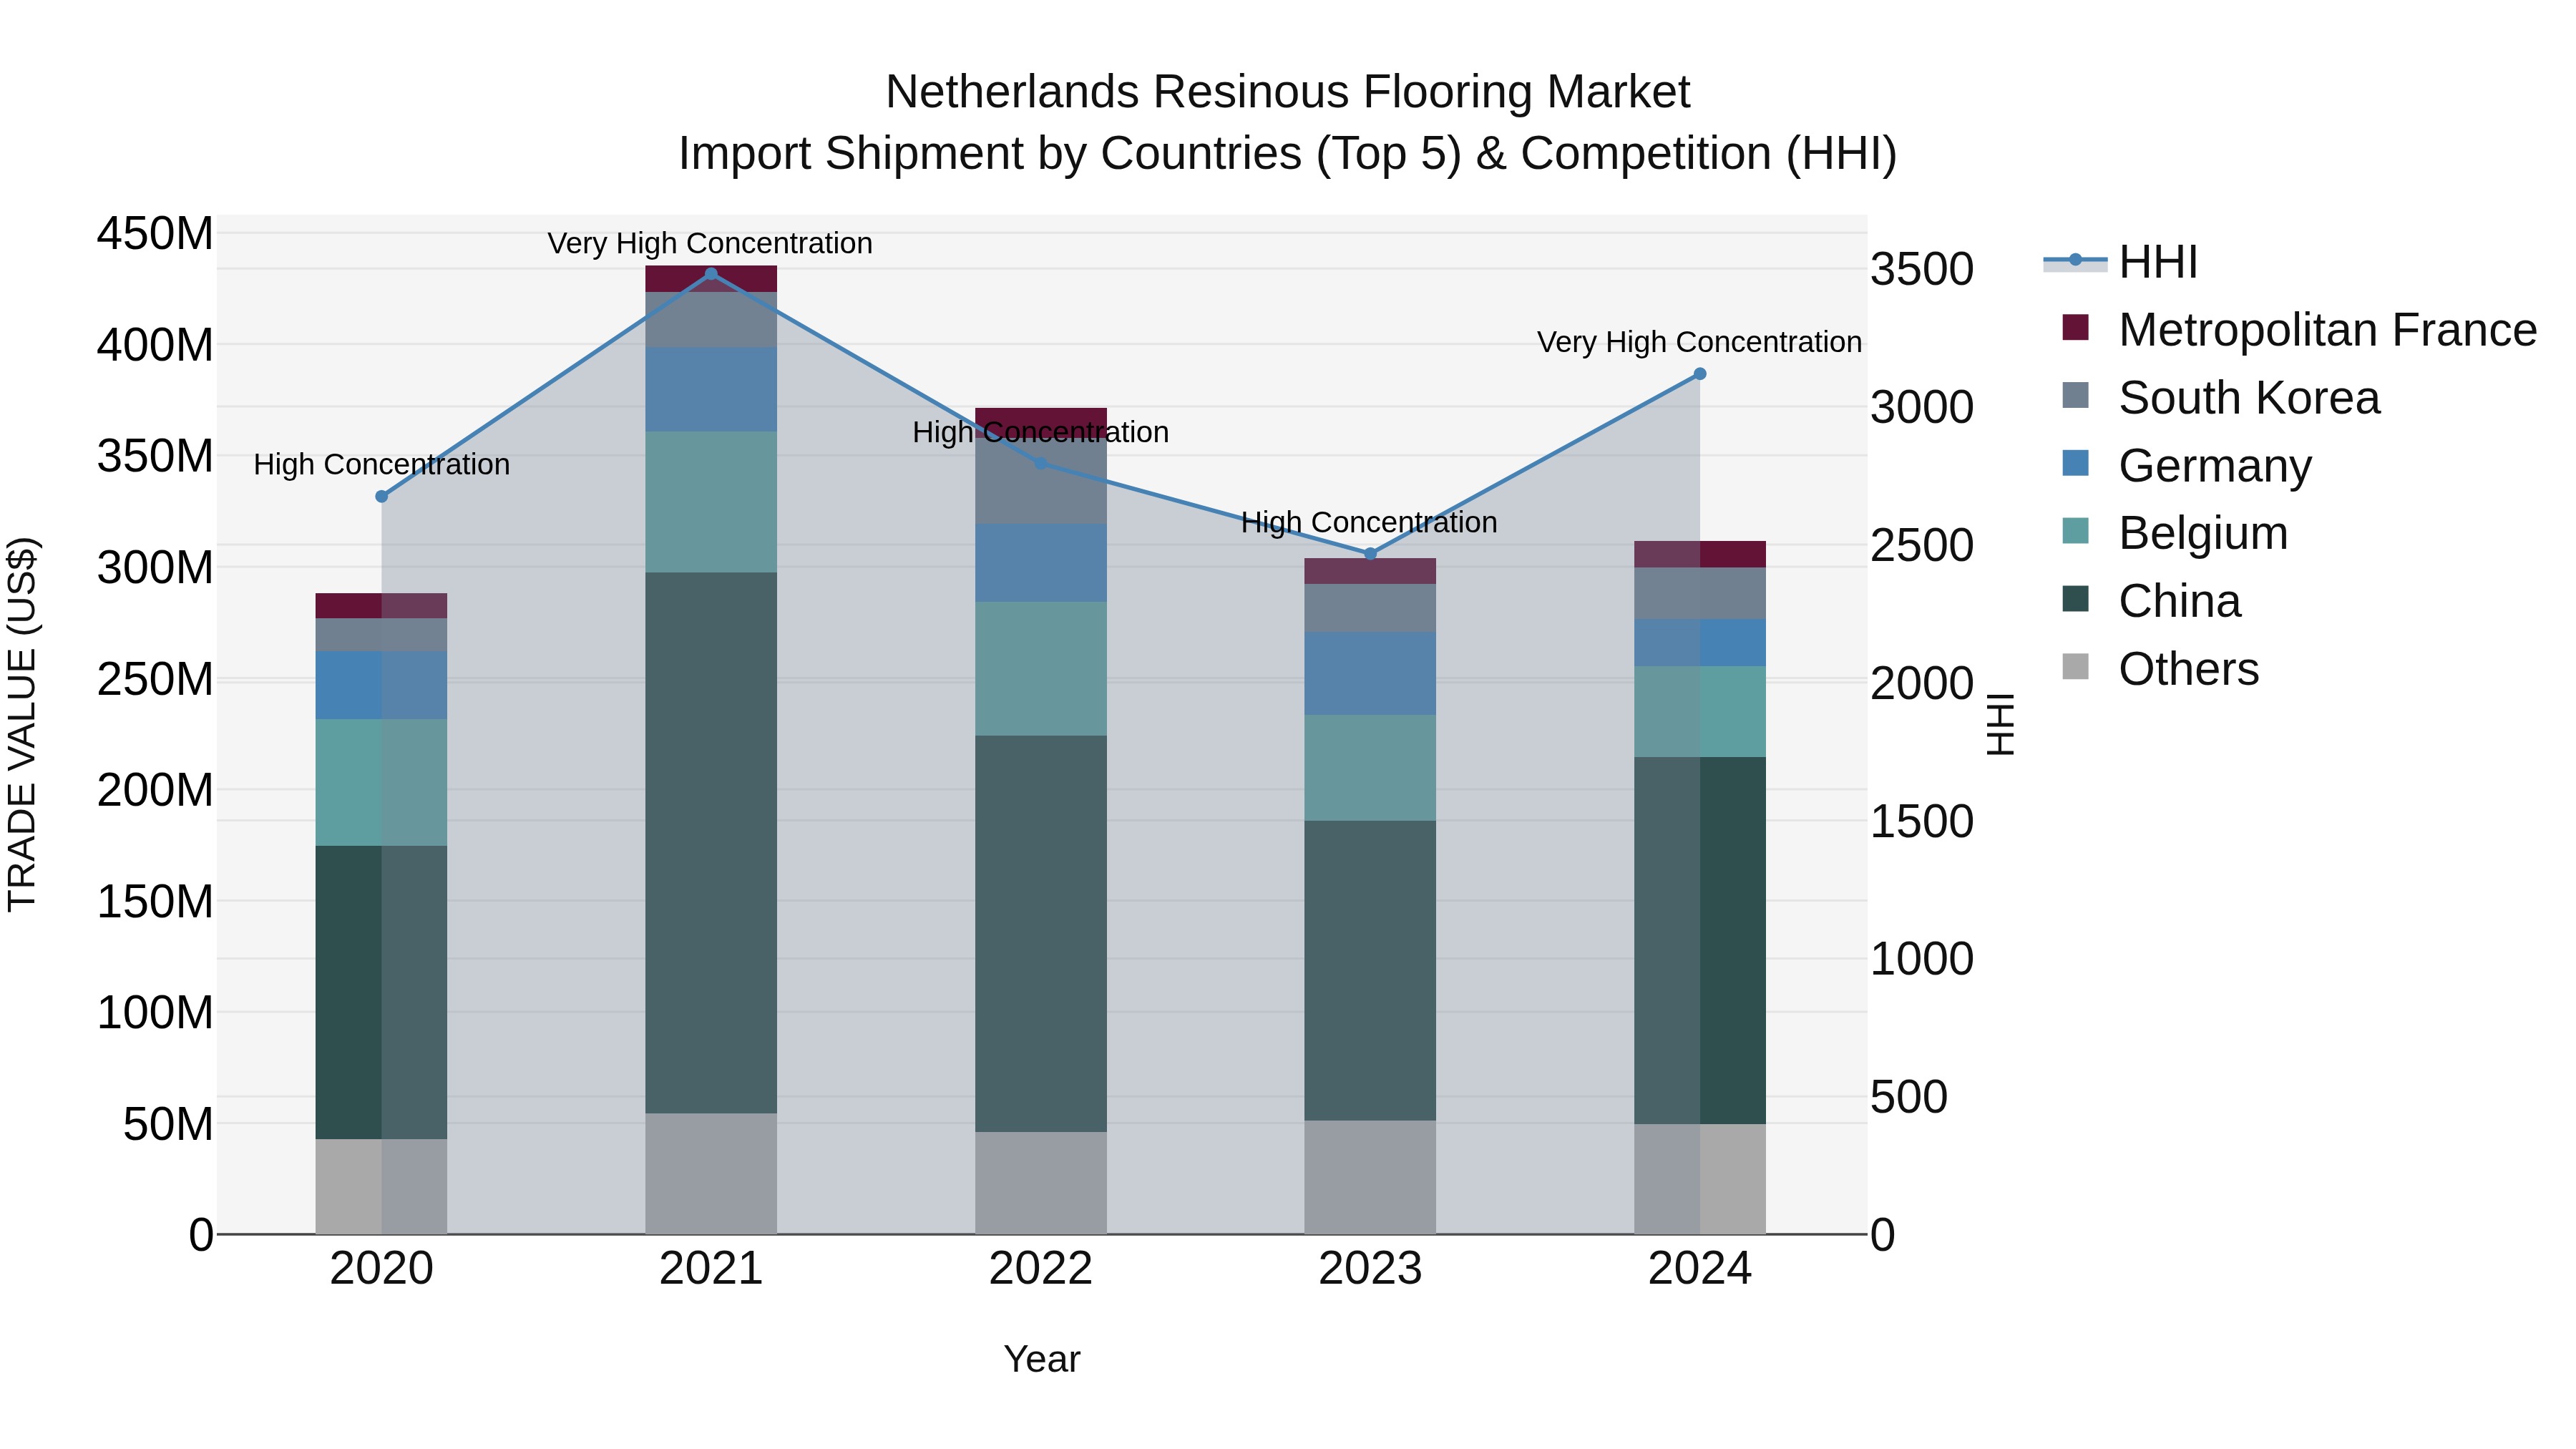Click the 2021 HHI data point

click(711, 274)
